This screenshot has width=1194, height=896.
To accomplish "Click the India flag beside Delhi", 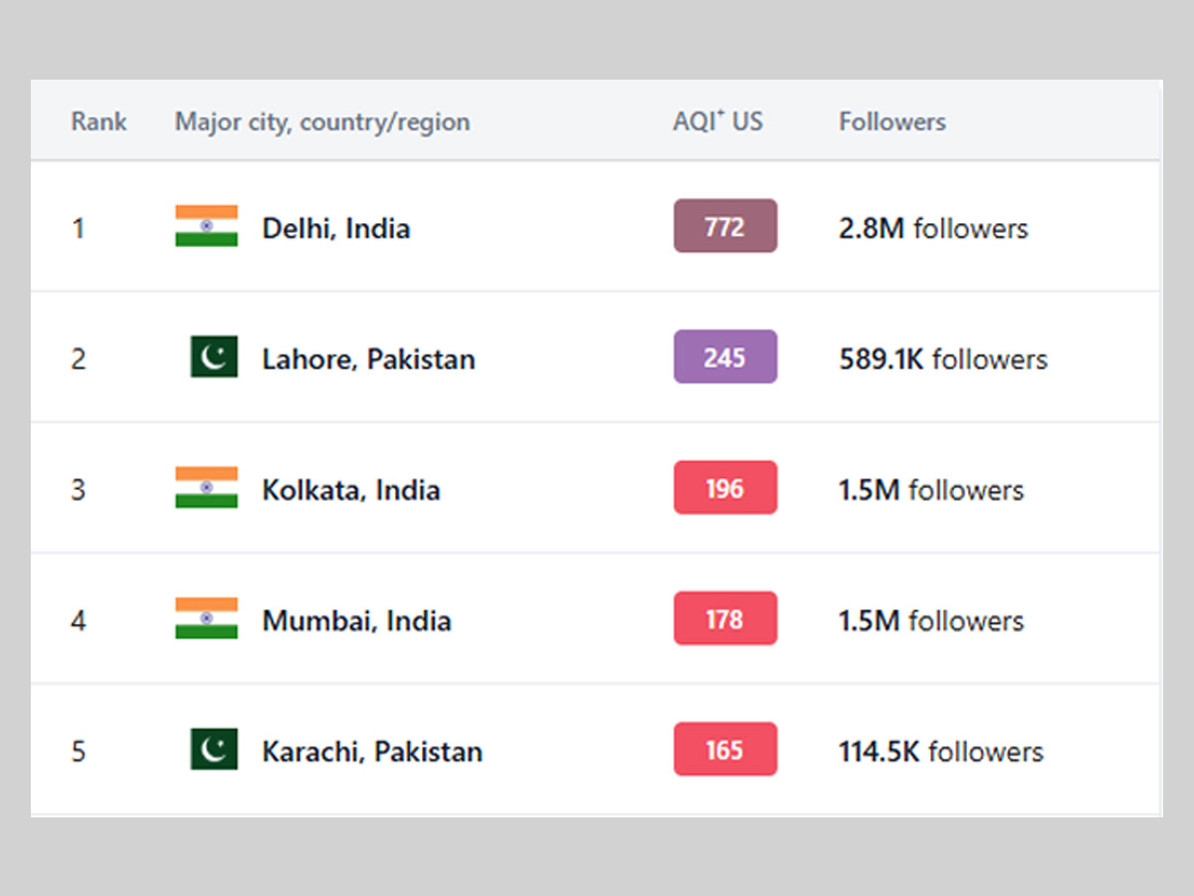I will tap(206, 226).
